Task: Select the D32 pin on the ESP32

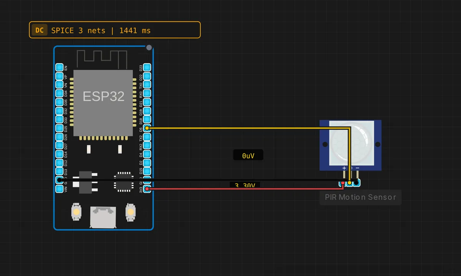Action: (59, 111)
